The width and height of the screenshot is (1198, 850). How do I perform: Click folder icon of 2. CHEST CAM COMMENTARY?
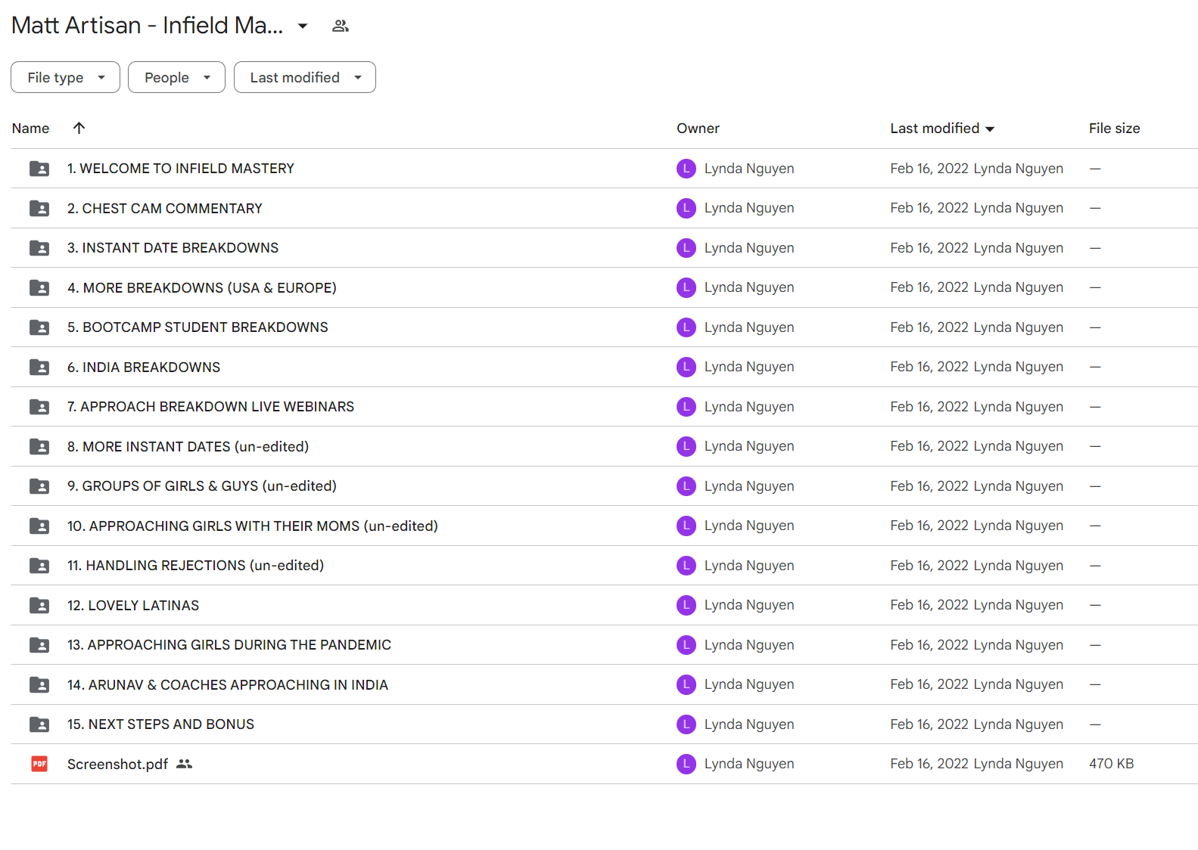[x=39, y=208]
